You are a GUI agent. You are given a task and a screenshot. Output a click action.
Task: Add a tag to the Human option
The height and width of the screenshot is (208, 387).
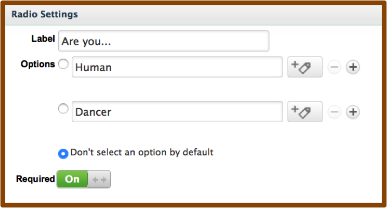pyautogui.click(x=305, y=67)
